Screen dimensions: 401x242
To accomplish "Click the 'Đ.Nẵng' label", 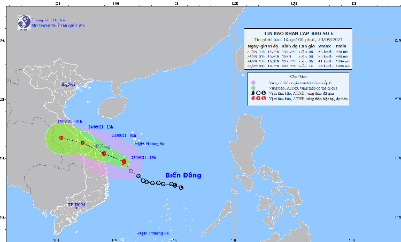I will [x=103, y=146].
